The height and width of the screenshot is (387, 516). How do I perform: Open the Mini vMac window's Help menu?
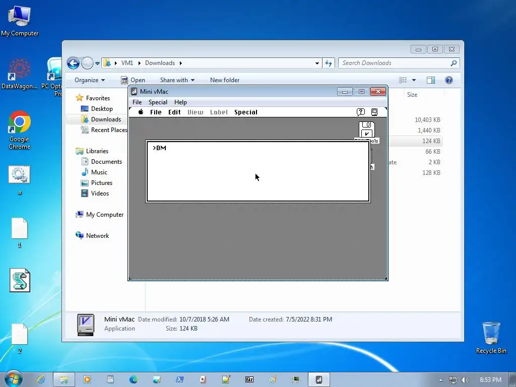180,102
